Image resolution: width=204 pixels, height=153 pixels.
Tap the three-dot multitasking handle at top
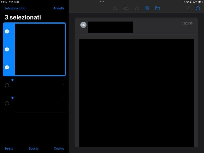102,2
